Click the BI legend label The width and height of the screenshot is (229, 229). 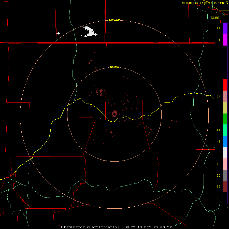(x=218, y=187)
